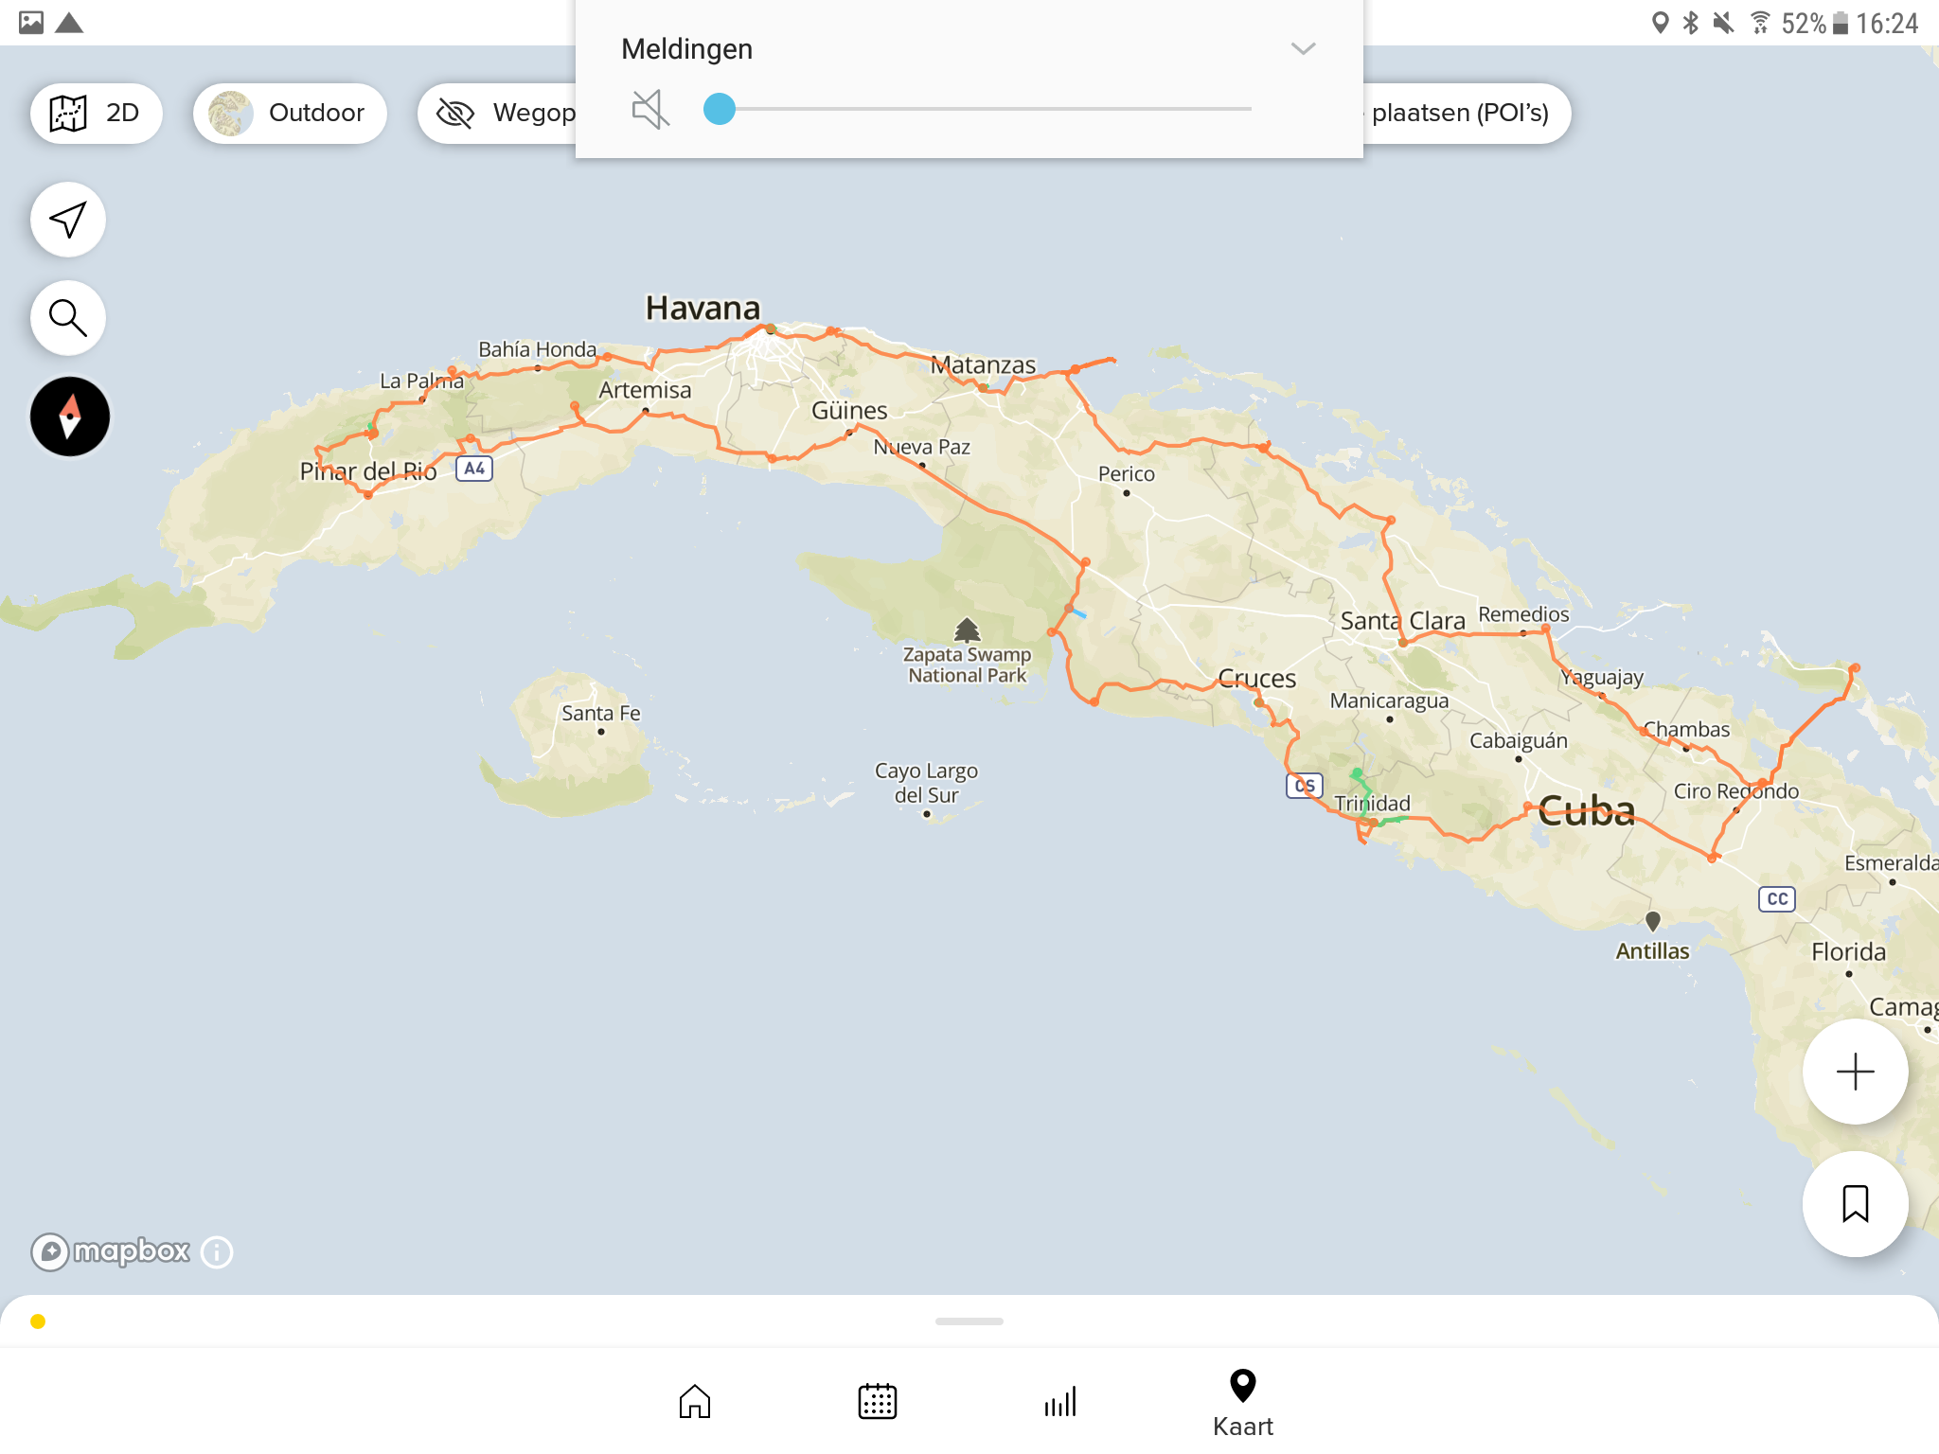Click the Mapbox logo link

pyautogui.click(x=112, y=1252)
